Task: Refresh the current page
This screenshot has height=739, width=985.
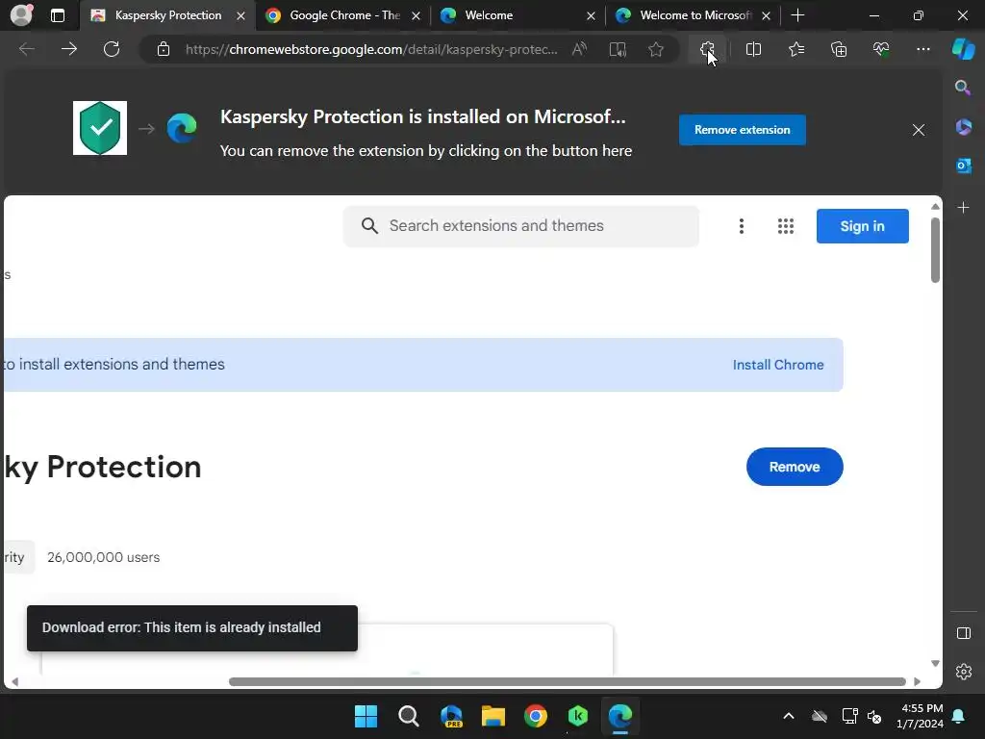Action: (112, 49)
